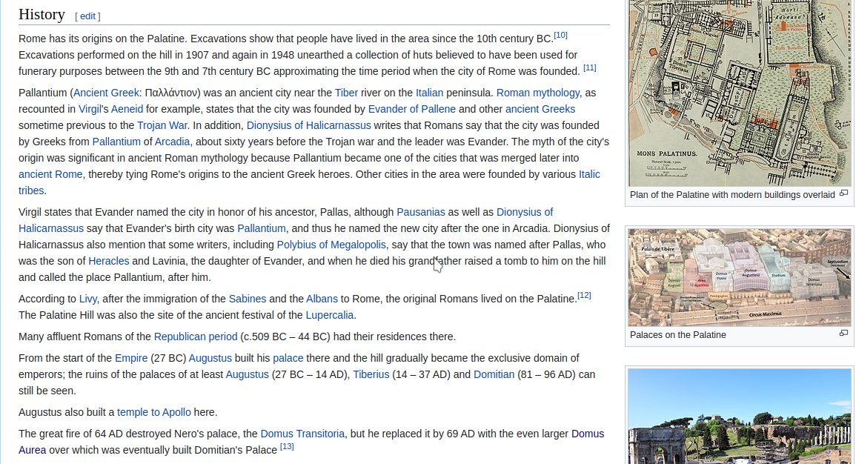Follow the Italic tribes link
Image resolution: width=856 pixels, height=464 pixels.
589,175
